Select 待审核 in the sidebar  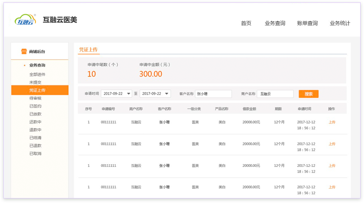click(35, 98)
